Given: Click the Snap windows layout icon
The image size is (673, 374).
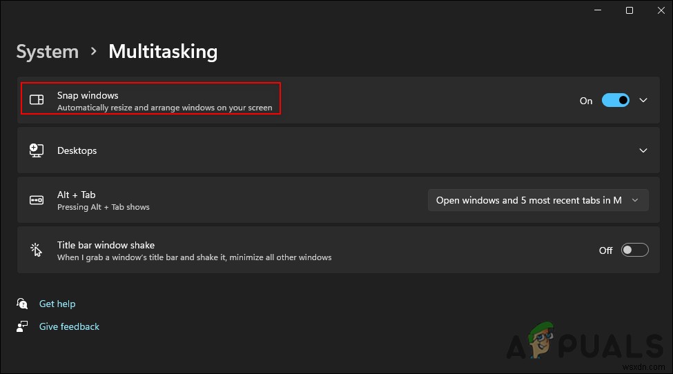Looking at the screenshot, I should [37, 101].
